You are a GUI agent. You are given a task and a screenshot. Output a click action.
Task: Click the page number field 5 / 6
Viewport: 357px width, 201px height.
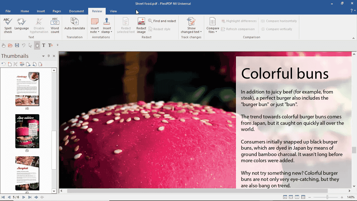tap(16, 197)
